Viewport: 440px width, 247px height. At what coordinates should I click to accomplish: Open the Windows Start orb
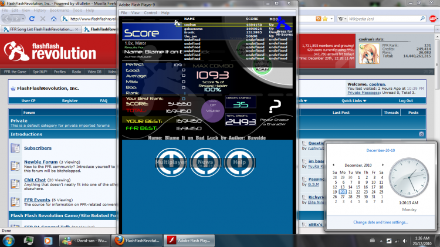8,241
